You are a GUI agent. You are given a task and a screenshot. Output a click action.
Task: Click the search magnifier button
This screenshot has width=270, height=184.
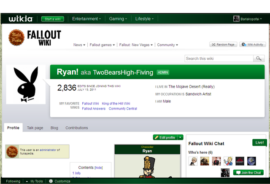(259, 59)
